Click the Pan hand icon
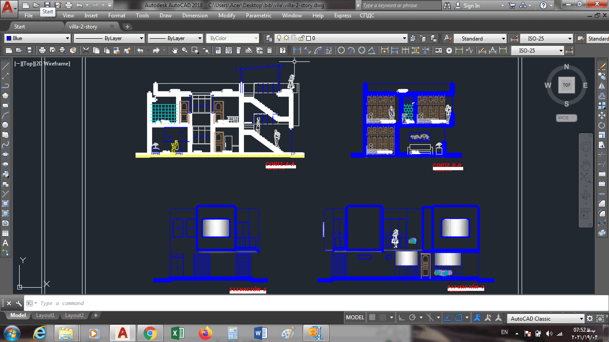This screenshot has width=609, height=342. pos(175,50)
